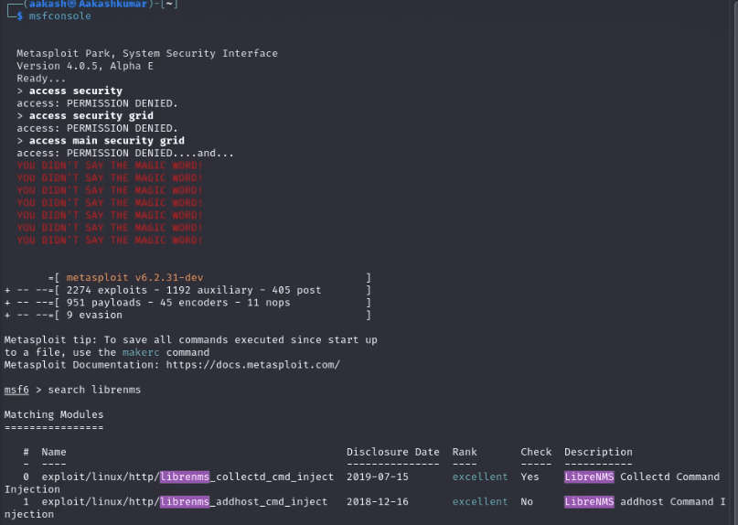738x525 pixels.
Task: Click the cyan 'makerc' command word
Action: coord(141,352)
